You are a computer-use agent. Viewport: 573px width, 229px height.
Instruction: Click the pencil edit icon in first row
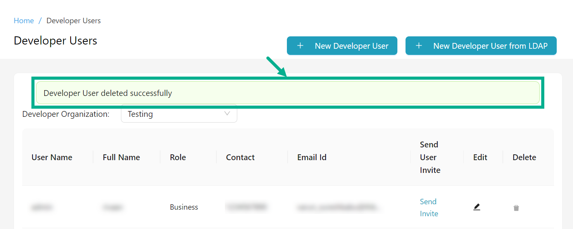pos(476,207)
